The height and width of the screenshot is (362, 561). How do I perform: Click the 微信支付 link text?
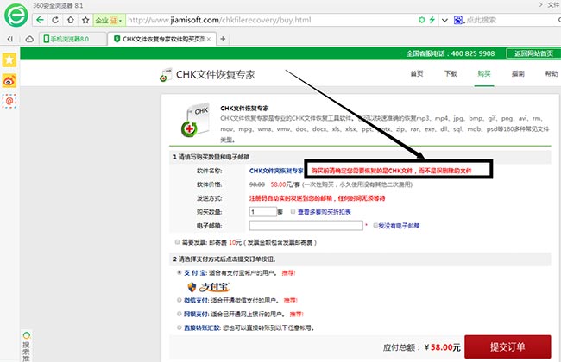[196, 300]
